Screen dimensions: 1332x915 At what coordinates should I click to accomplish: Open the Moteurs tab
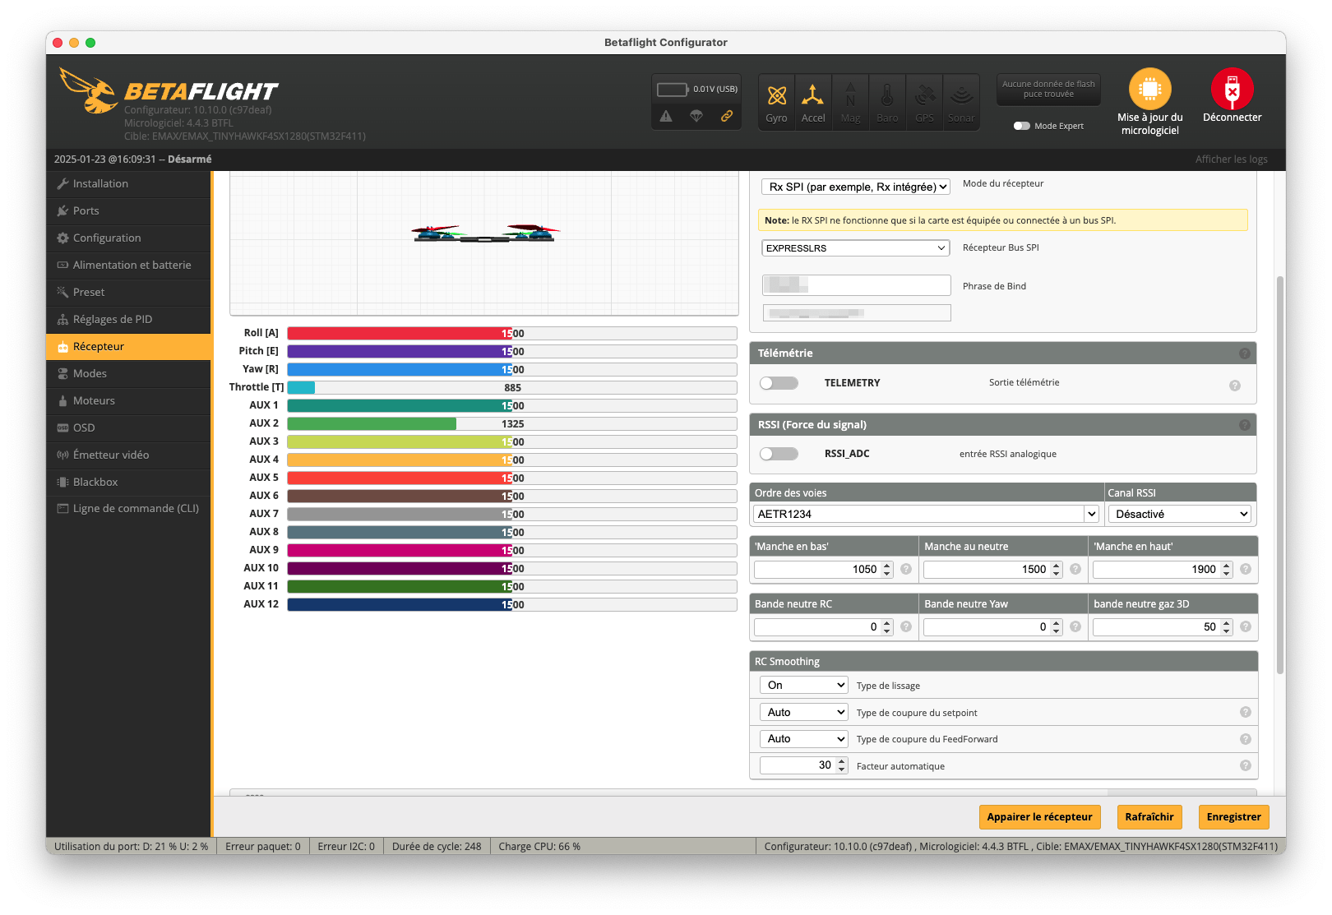coord(128,401)
